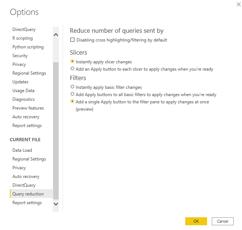242x230 pixels.
Task: Close the Options dialog with the X
Action: pos(238,4)
